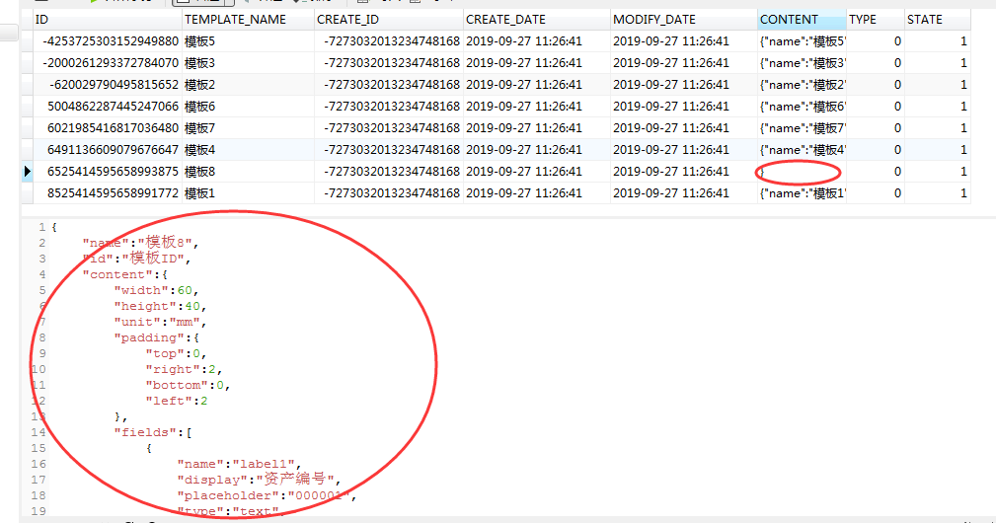This screenshot has height=523, width=996.
Task: Click the STATE column header
Action: (938, 20)
